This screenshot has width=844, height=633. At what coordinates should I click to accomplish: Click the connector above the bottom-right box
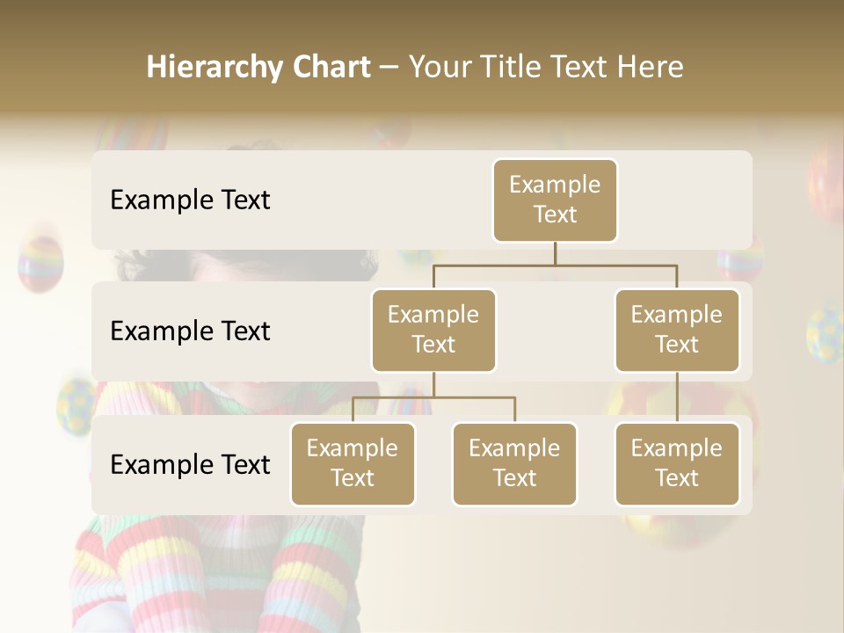[677, 397]
